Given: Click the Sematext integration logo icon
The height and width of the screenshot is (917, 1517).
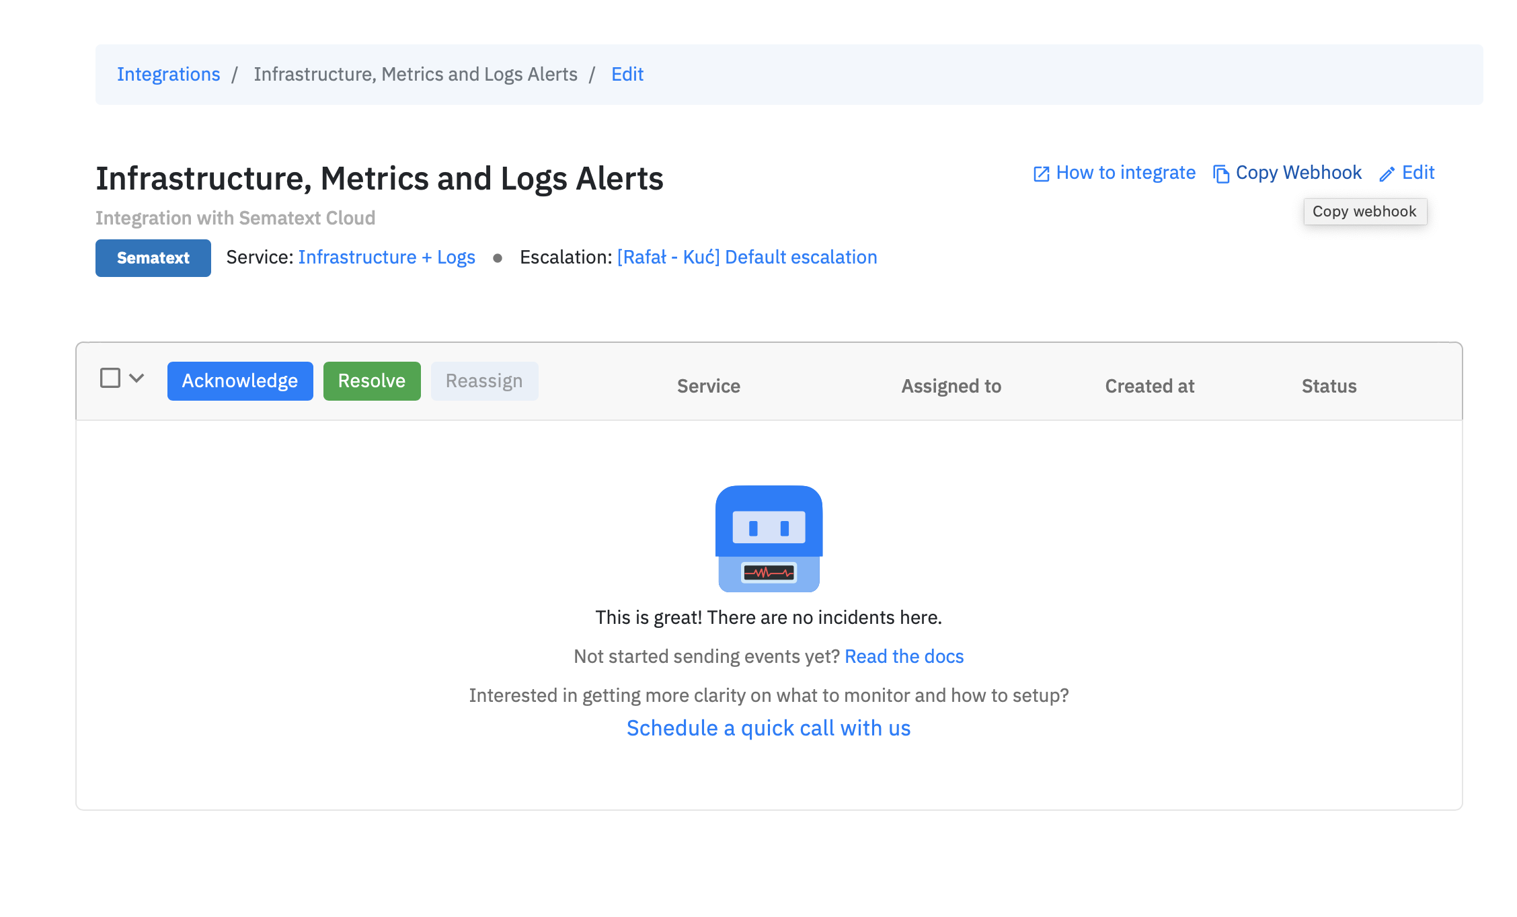Looking at the screenshot, I should click(153, 257).
